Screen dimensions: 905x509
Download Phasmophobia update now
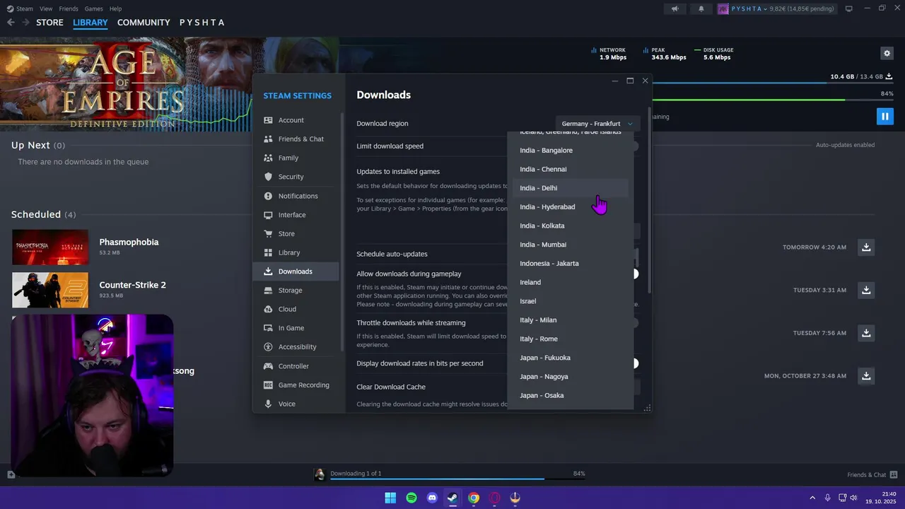[x=866, y=247]
